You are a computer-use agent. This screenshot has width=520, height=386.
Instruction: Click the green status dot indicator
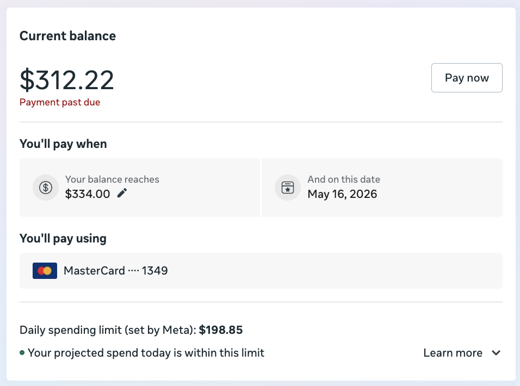pyautogui.click(x=23, y=352)
